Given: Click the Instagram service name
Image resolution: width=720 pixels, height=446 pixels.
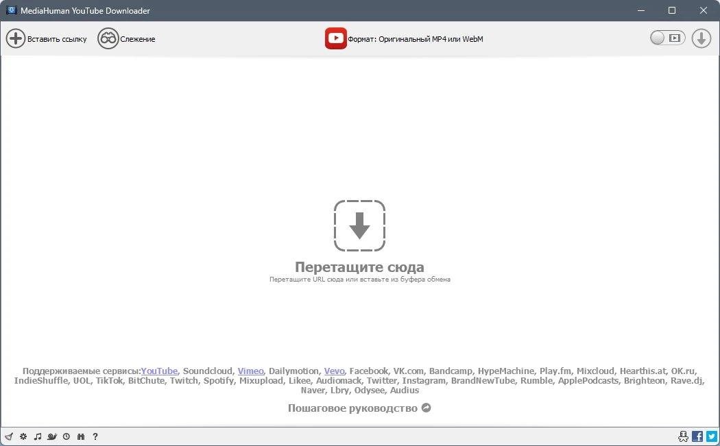Looking at the screenshot, I should tap(424, 380).
